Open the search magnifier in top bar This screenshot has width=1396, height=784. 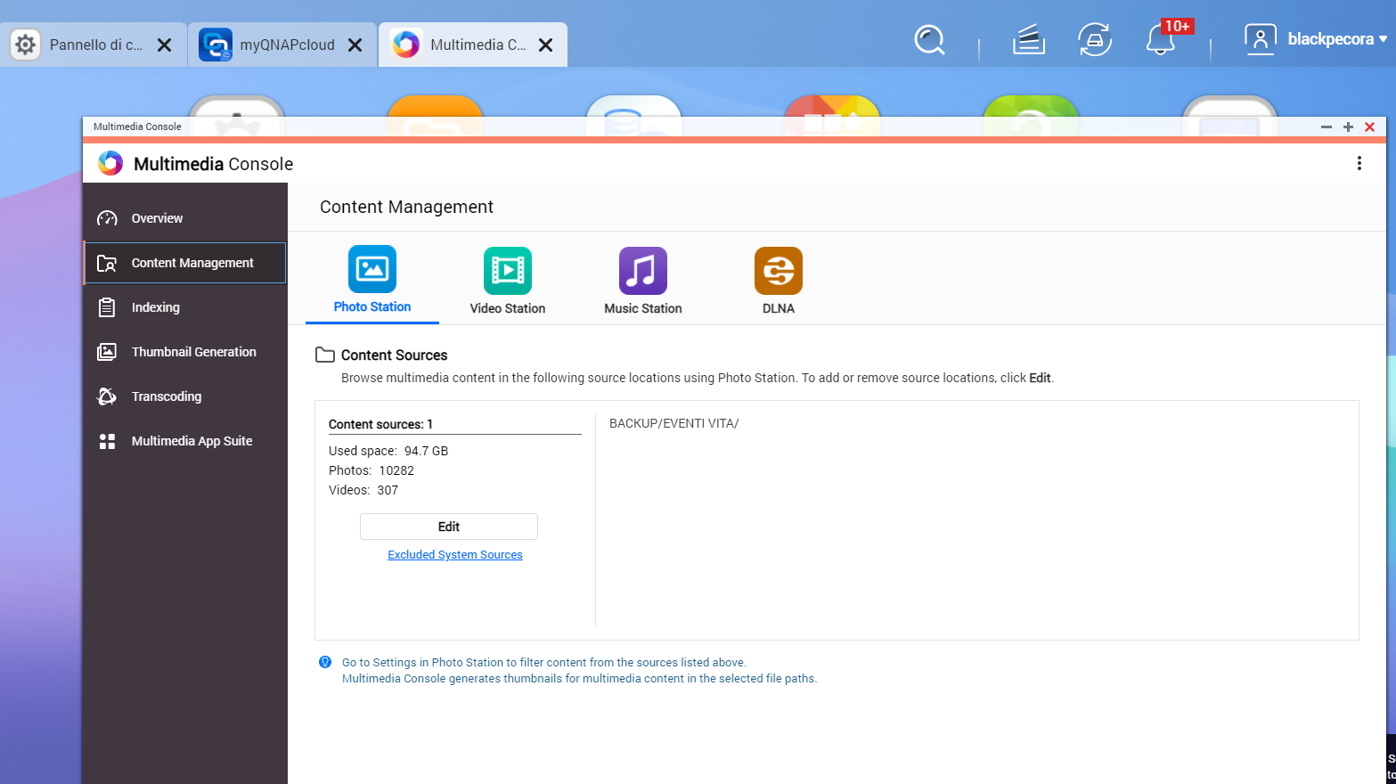[929, 40]
